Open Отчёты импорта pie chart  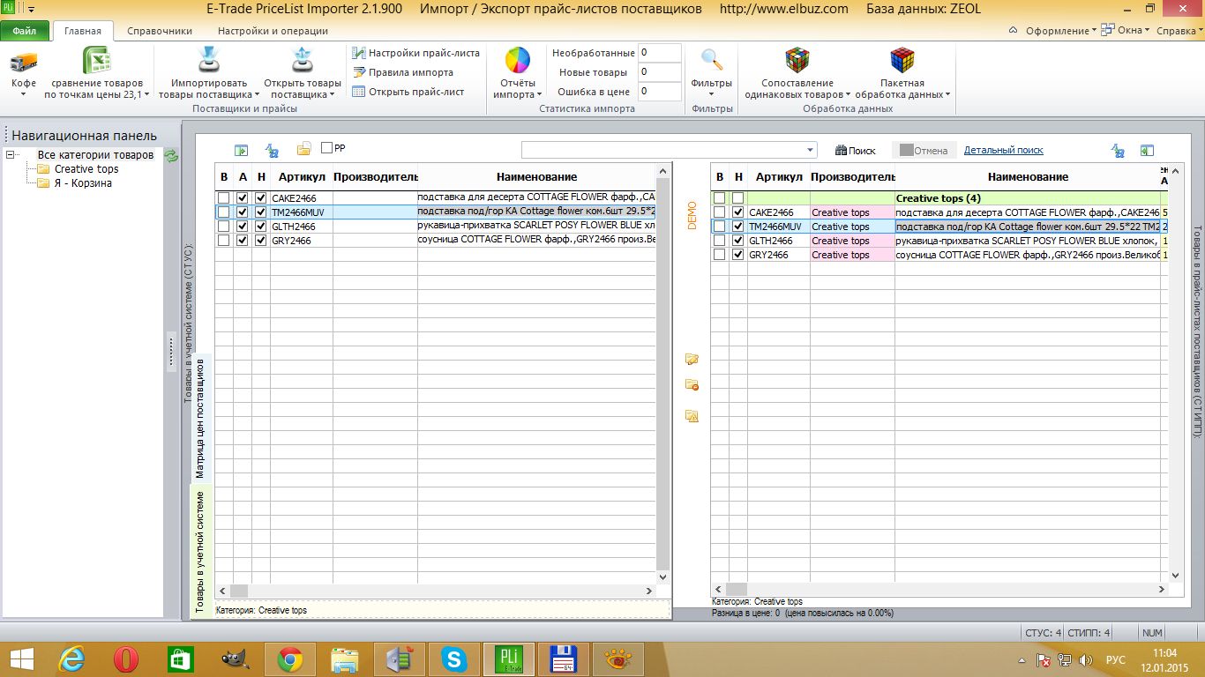coord(518,61)
